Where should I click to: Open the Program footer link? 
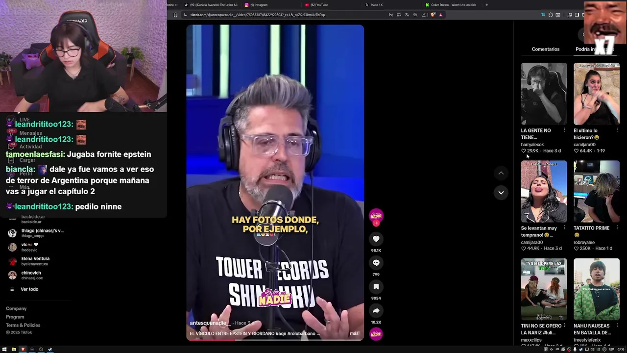[15, 317]
